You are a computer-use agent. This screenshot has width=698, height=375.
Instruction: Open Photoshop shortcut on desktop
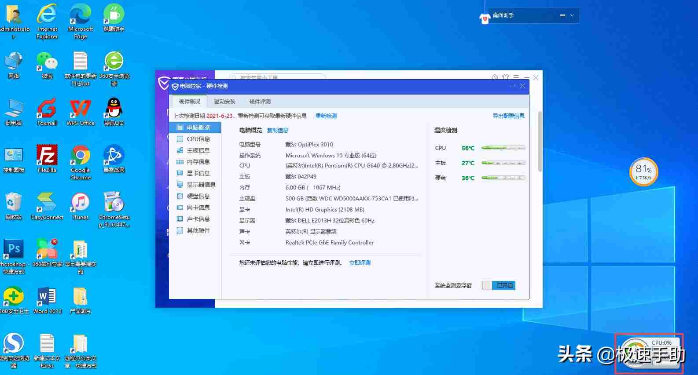(x=14, y=257)
